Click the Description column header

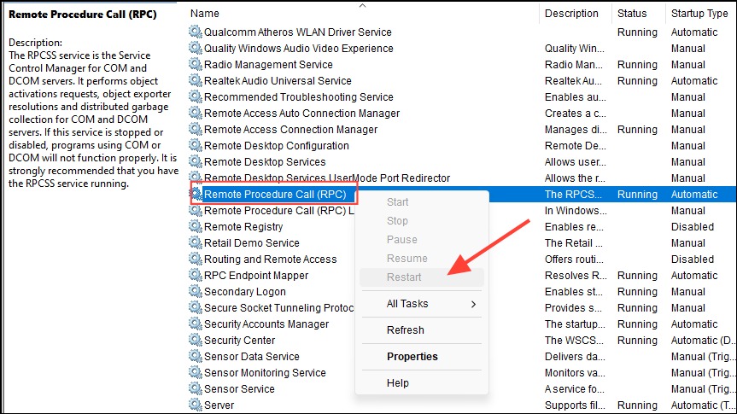pyautogui.click(x=571, y=13)
